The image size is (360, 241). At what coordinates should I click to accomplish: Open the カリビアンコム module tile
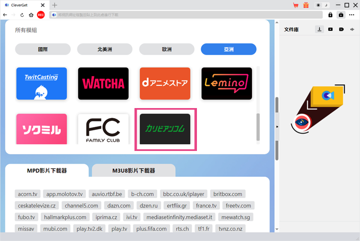tap(165, 129)
